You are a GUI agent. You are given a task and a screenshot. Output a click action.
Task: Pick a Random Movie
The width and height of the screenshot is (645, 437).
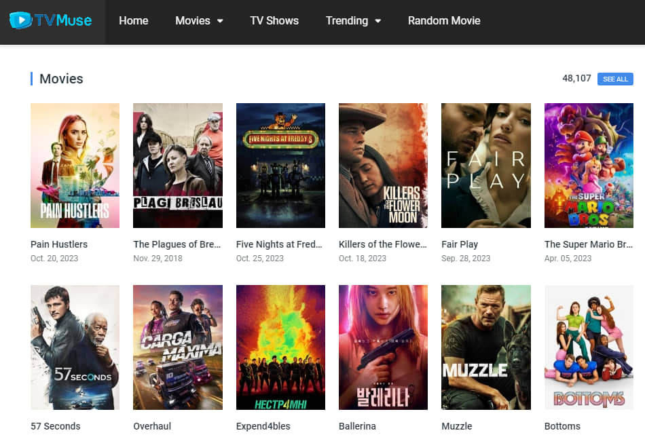(x=444, y=20)
